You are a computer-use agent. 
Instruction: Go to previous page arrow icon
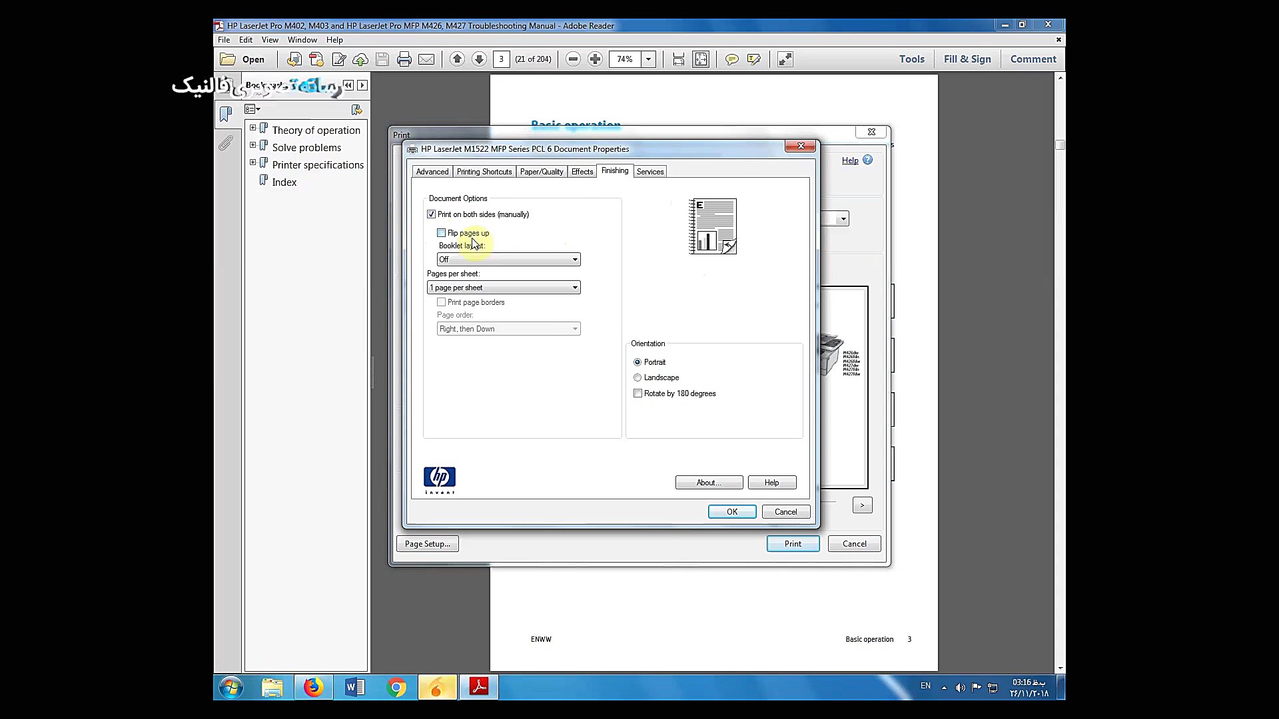[x=457, y=59]
